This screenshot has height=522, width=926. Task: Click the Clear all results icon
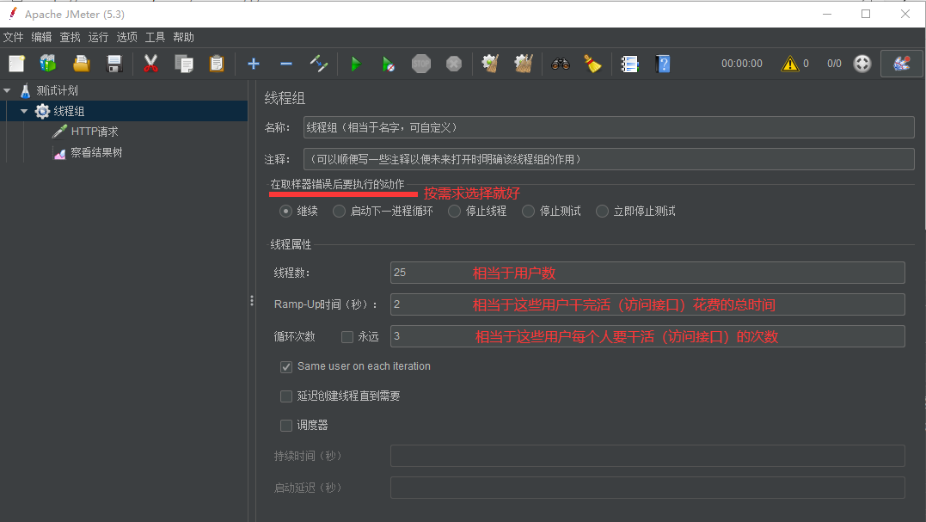[524, 64]
